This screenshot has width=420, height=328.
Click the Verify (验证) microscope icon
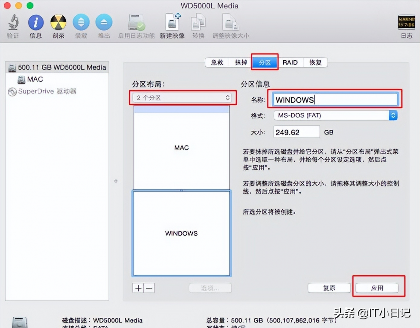point(13,23)
